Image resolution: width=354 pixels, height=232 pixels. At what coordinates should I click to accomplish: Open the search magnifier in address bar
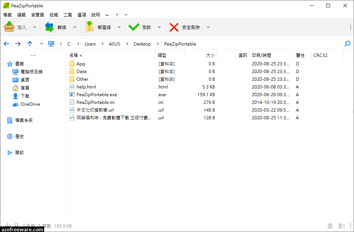(347, 44)
